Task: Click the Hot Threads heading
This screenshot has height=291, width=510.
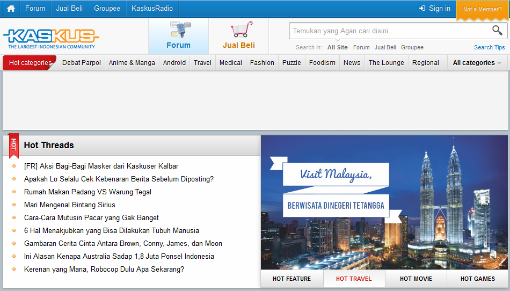Action: (49, 145)
